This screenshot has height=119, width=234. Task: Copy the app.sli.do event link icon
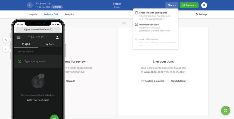[x=51, y=29]
